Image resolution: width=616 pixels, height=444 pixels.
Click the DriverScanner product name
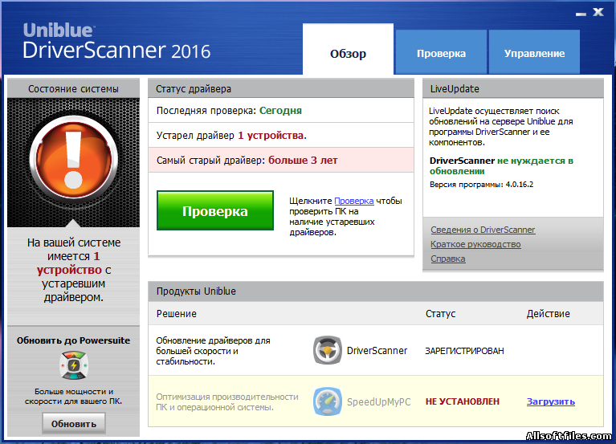pyautogui.click(x=377, y=351)
